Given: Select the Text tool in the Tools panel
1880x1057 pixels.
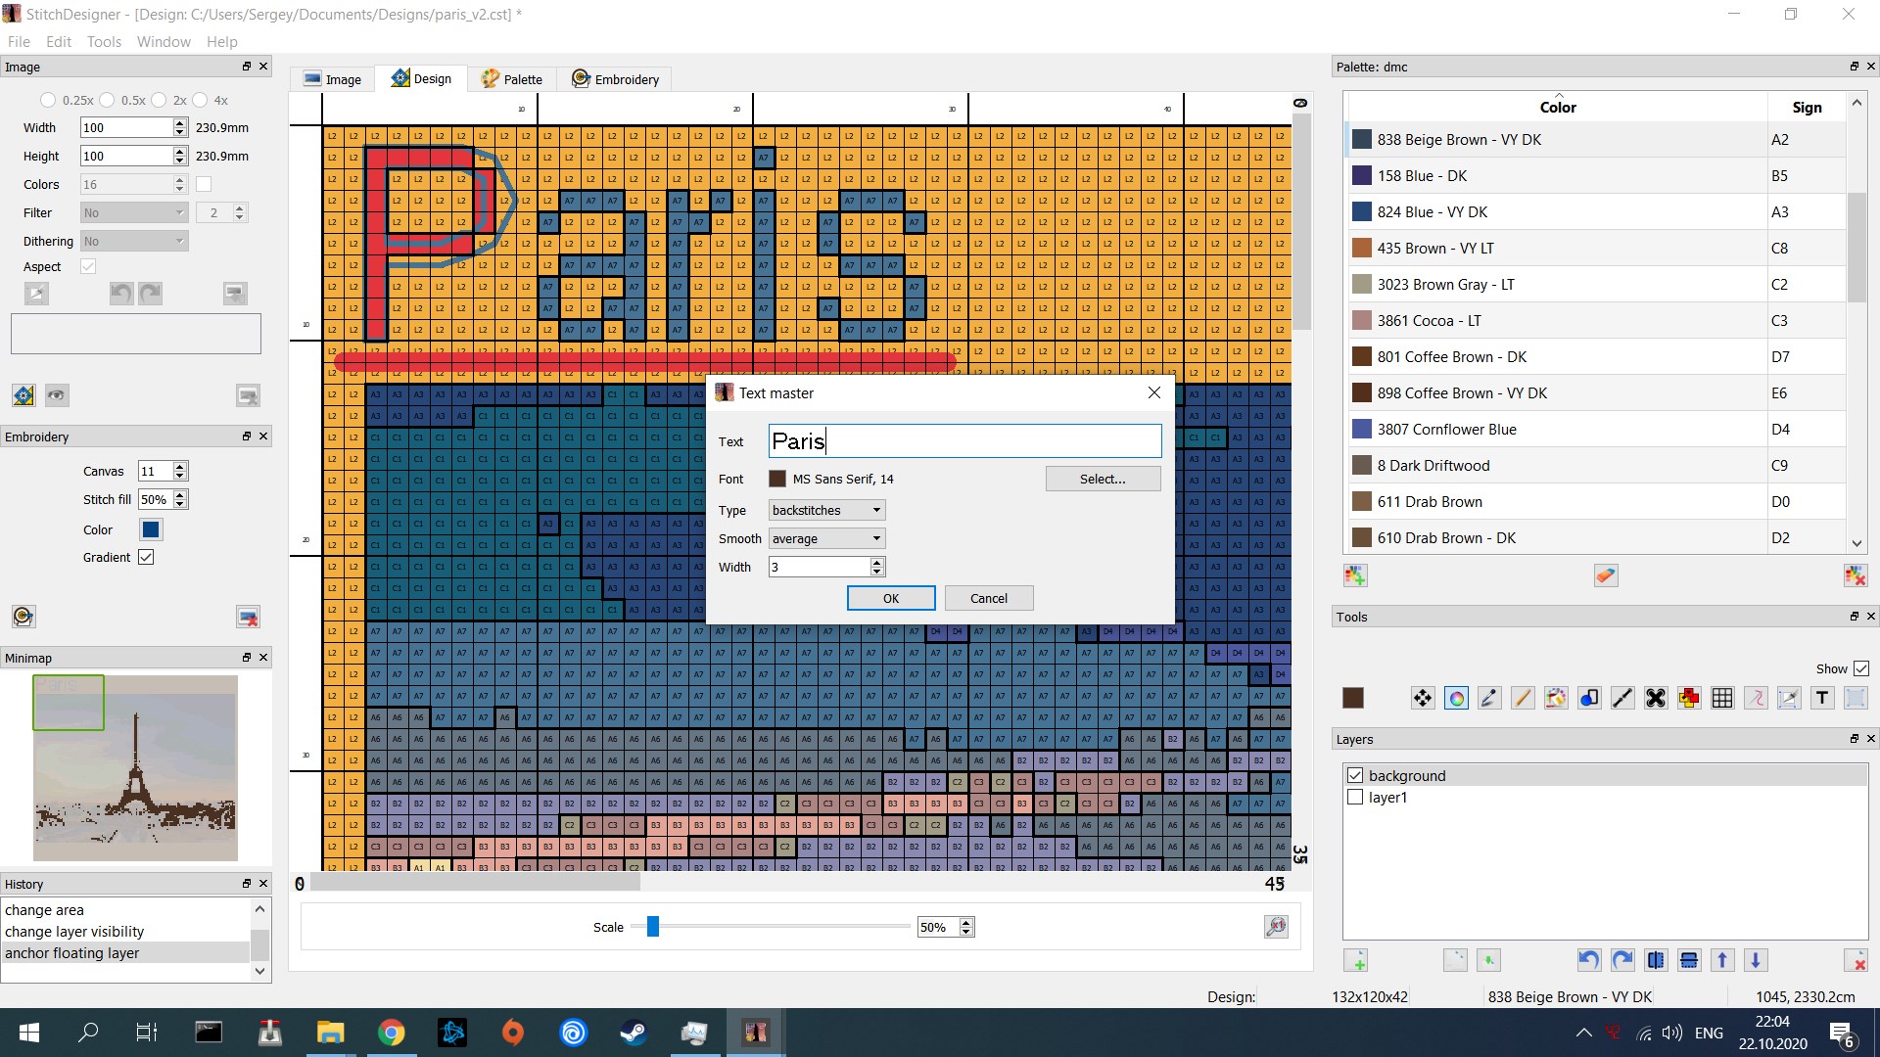Looking at the screenshot, I should [1822, 698].
